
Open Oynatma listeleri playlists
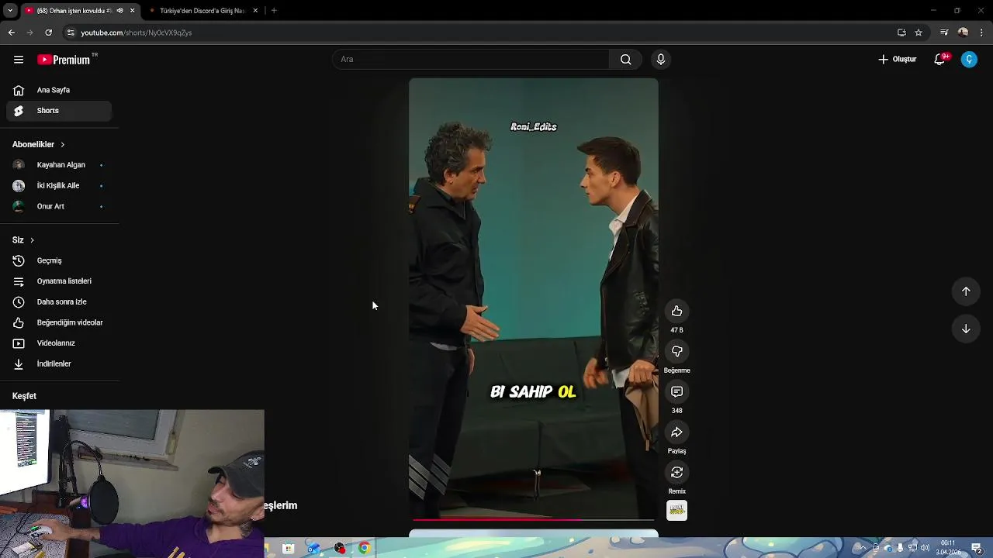coord(59,281)
